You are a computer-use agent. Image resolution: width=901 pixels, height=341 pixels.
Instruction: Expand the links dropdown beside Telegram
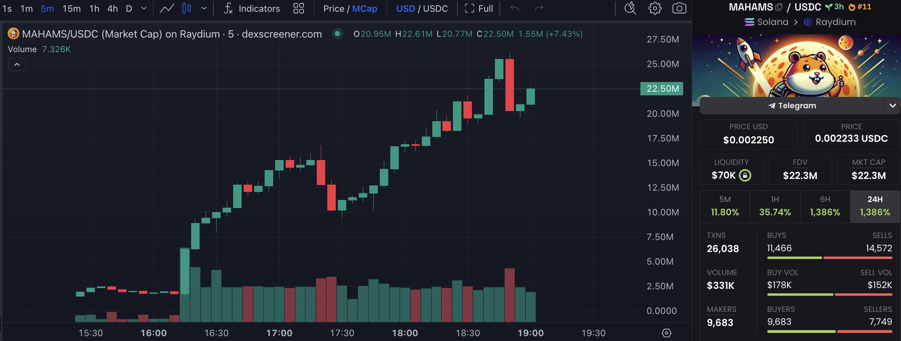pyautogui.click(x=893, y=106)
